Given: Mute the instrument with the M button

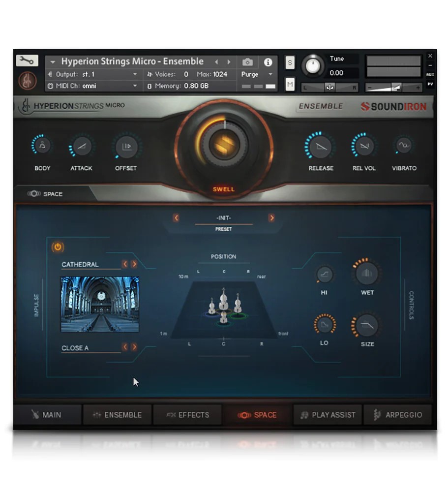Looking at the screenshot, I should (x=290, y=84).
